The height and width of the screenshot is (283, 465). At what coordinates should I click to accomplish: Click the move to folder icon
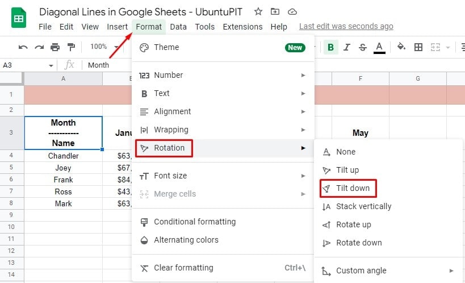click(275, 11)
